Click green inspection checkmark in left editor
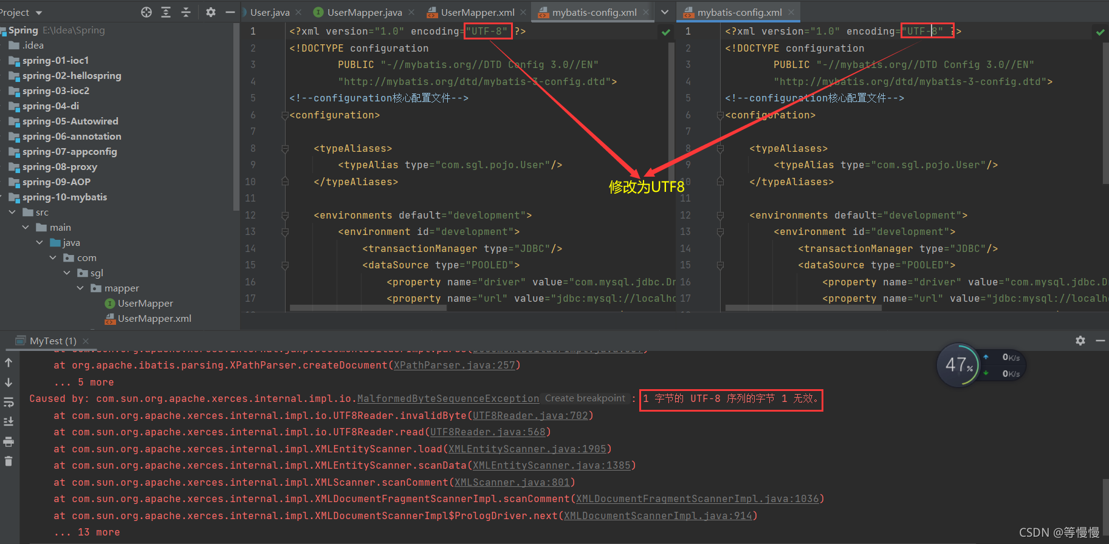The image size is (1109, 544). tap(666, 32)
